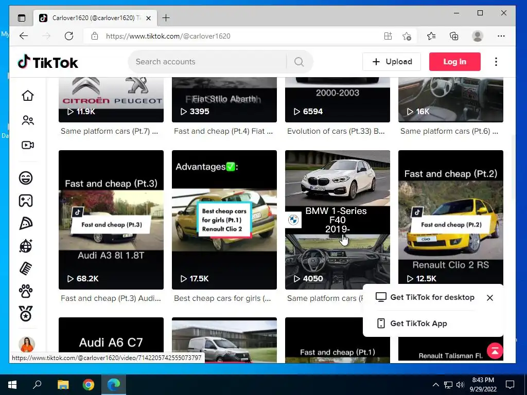Open the Collections icon
Screen dimensions: 527x395
[x=454, y=36]
